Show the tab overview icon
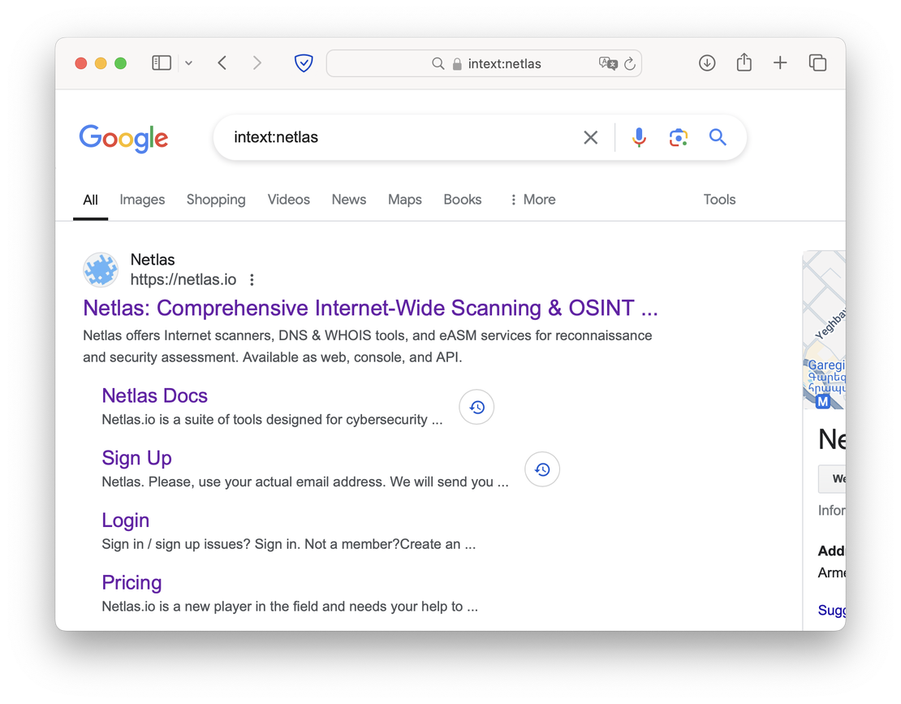 [817, 63]
